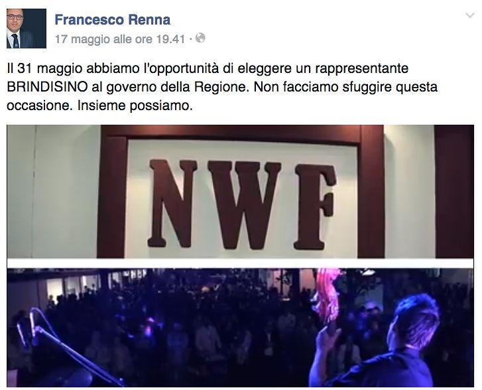
Task: Click the letter W on the sign
Action: pyautogui.click(x=245, y=205)
